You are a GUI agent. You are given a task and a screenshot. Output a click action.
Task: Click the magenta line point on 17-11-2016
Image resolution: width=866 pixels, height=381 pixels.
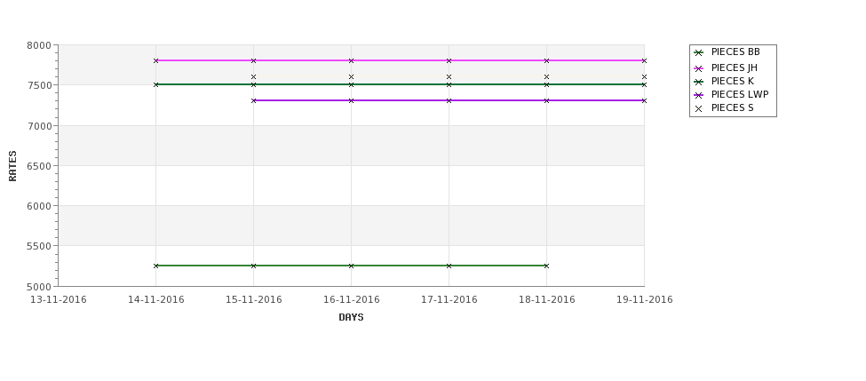coord(449,60)
